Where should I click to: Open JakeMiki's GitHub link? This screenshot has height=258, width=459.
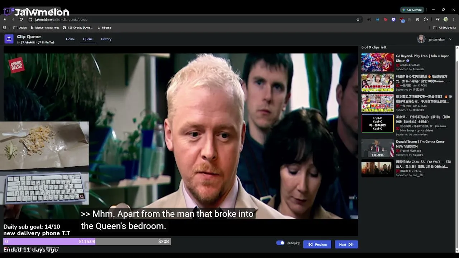(x=28, y=43)
